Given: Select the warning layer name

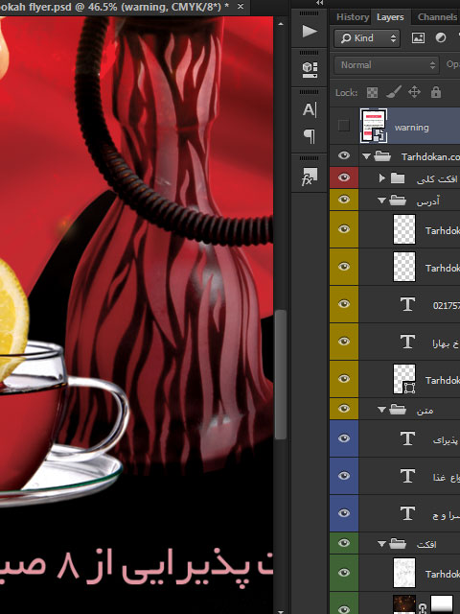Looking at the screenshot, I should 411,128.
